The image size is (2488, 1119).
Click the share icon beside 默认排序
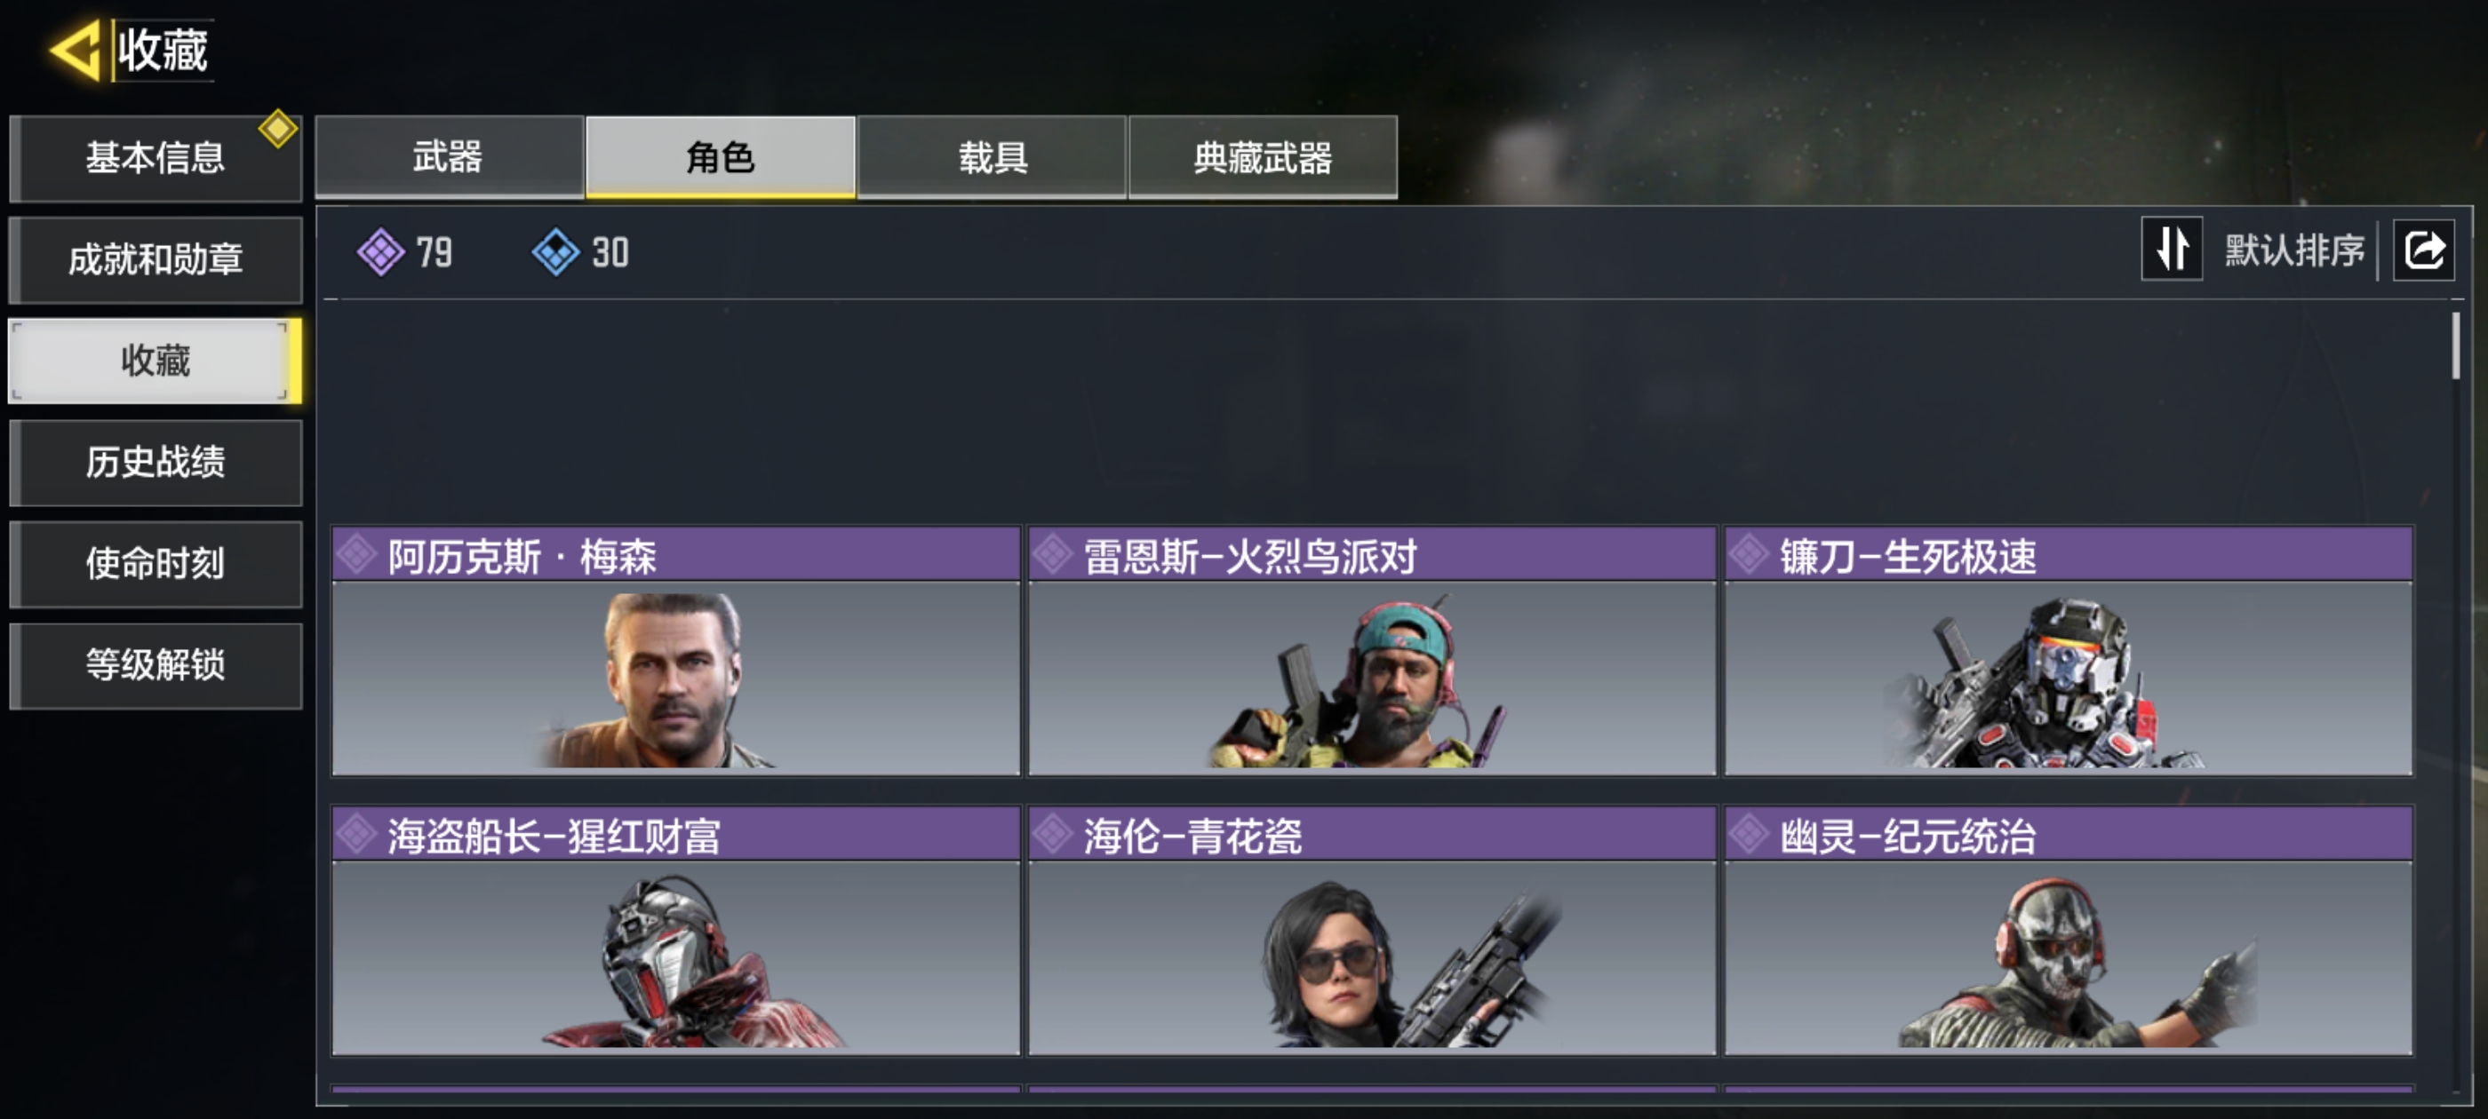(x=2423, y=250)
